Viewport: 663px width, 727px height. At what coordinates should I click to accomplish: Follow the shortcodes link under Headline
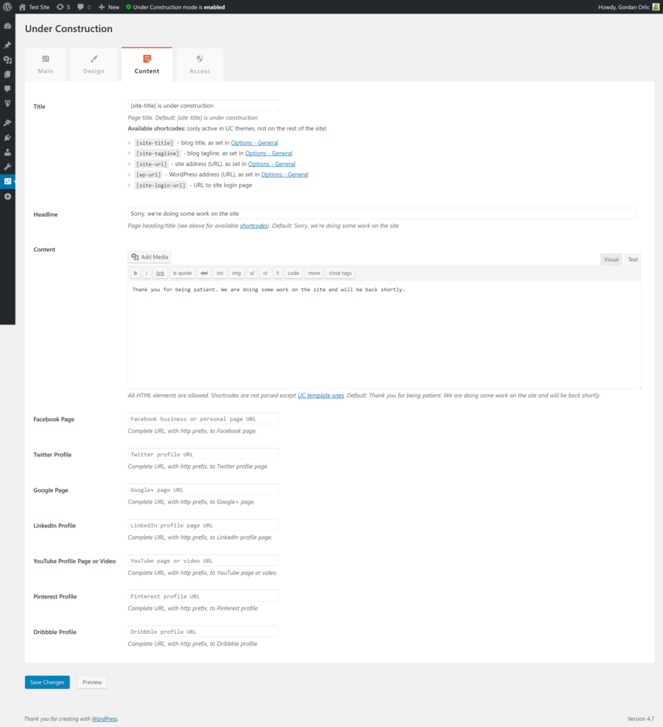253,226
